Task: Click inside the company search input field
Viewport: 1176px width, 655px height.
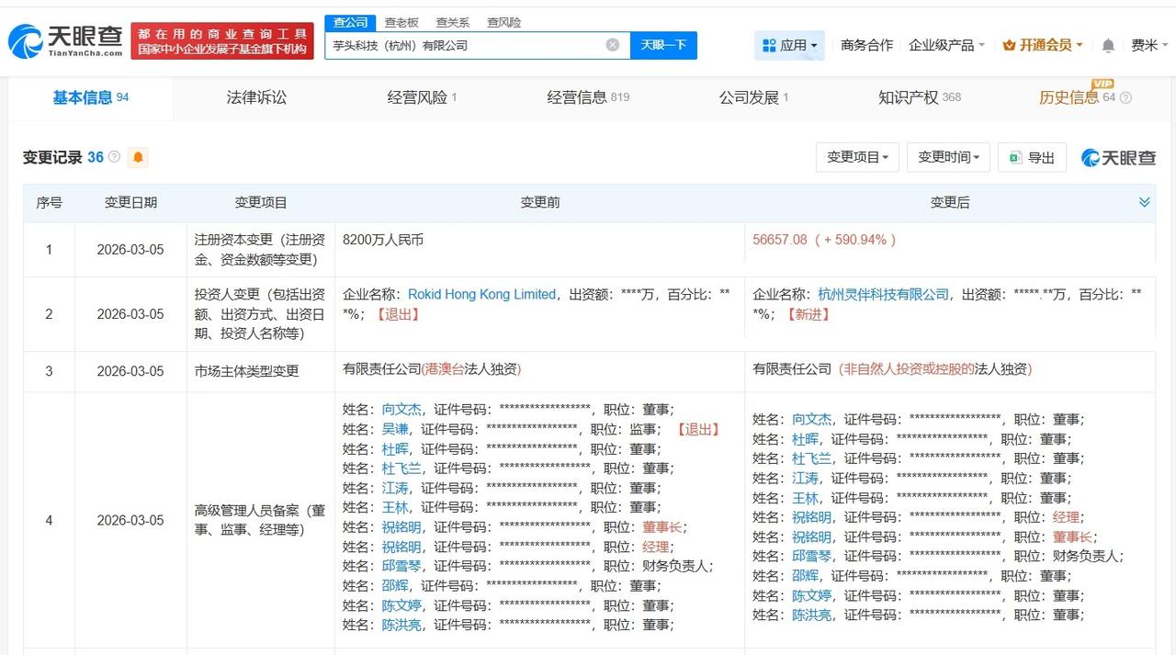Action: 459,44
